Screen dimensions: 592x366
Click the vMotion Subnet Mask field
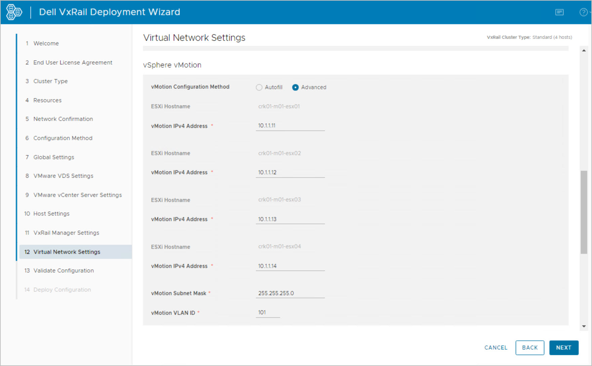tap(290, 293)
